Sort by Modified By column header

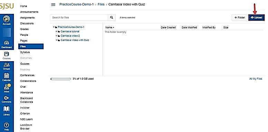pyautogui.click(x=209, y=27)
